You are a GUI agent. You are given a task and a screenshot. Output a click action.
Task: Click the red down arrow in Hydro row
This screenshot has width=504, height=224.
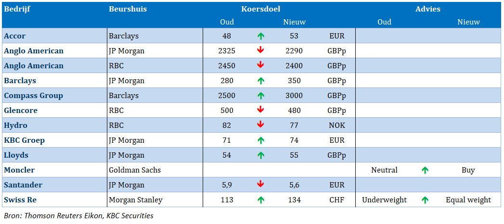[261, 125]
